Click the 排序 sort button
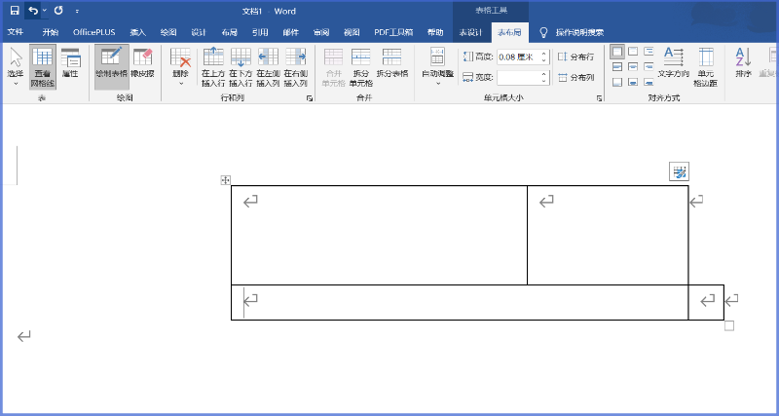This screenshot has height=416, width=779. pos(743,63)
